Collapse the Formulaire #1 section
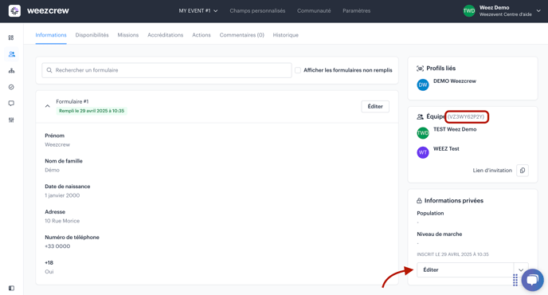Viewport: 548px width, 295px height. 48,106
